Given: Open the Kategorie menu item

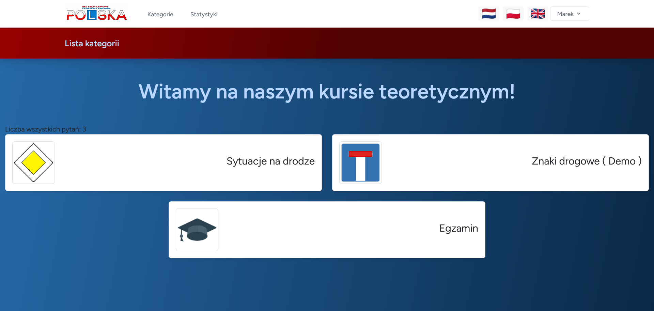Looking at the screenshot, I should click(160, 14).
